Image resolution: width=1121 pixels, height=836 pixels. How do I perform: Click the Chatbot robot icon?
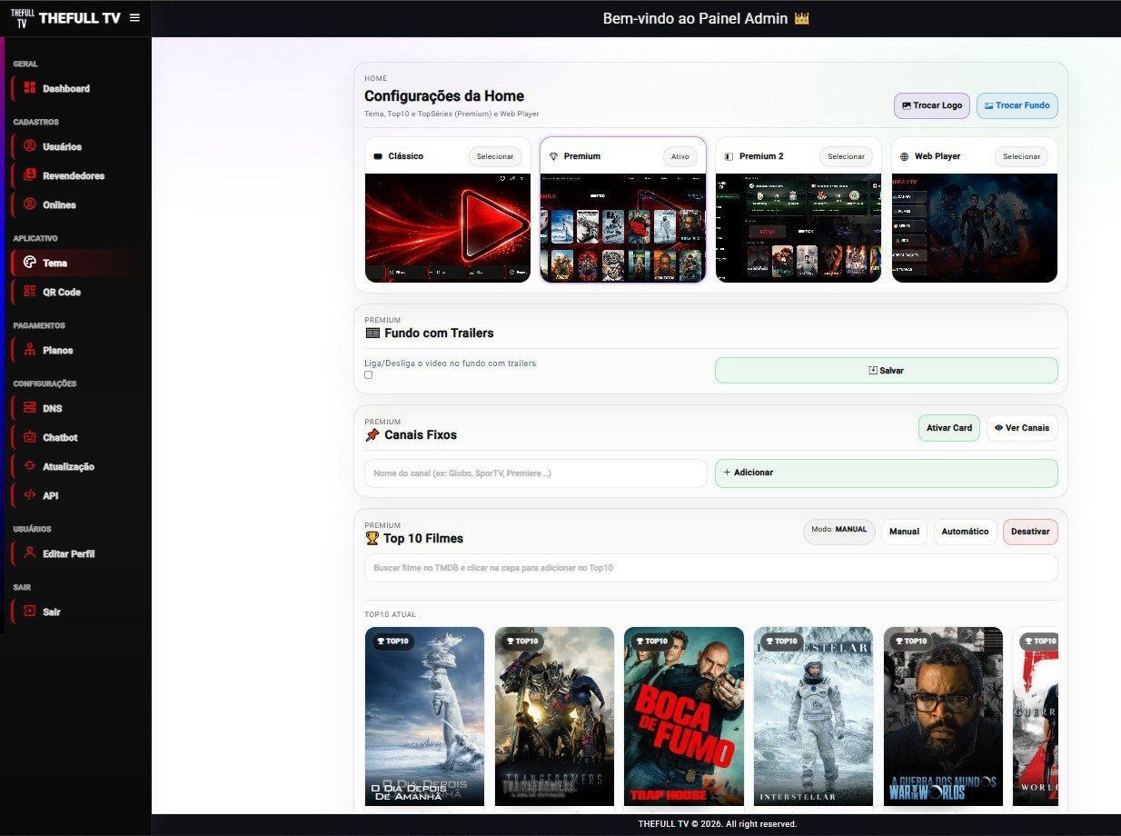(x=30, y=437)
